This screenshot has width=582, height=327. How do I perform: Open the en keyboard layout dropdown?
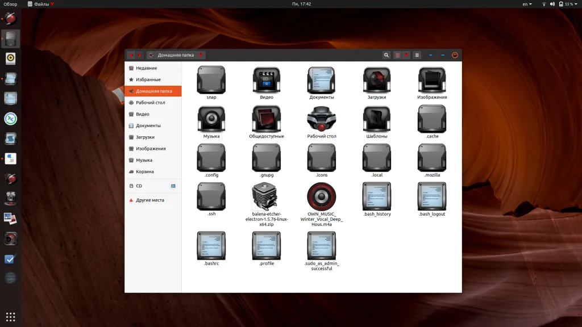tap(527, 4)
